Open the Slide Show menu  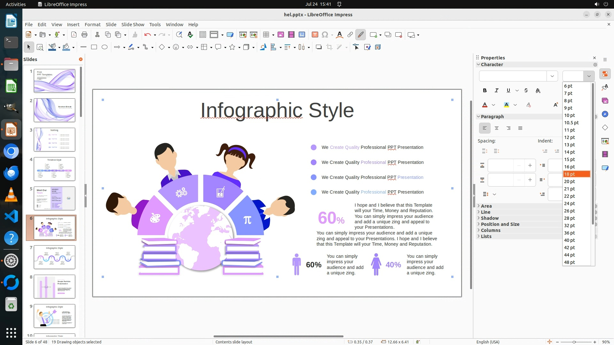coord(133,25)
